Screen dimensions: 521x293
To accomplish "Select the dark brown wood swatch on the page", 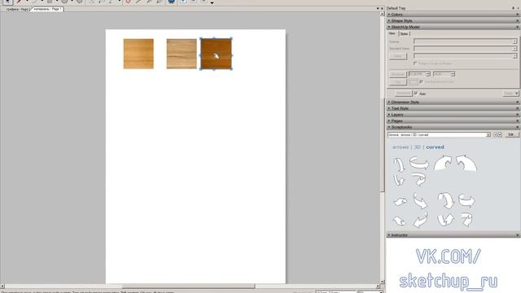I will point(216,54).
